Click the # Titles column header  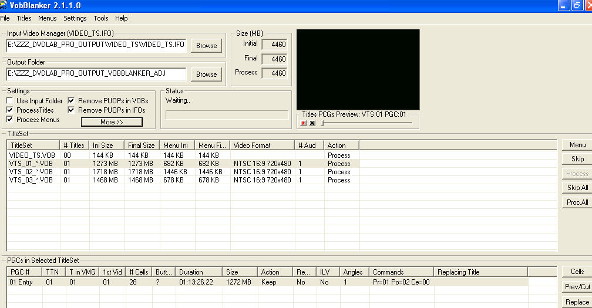[75, 145]
